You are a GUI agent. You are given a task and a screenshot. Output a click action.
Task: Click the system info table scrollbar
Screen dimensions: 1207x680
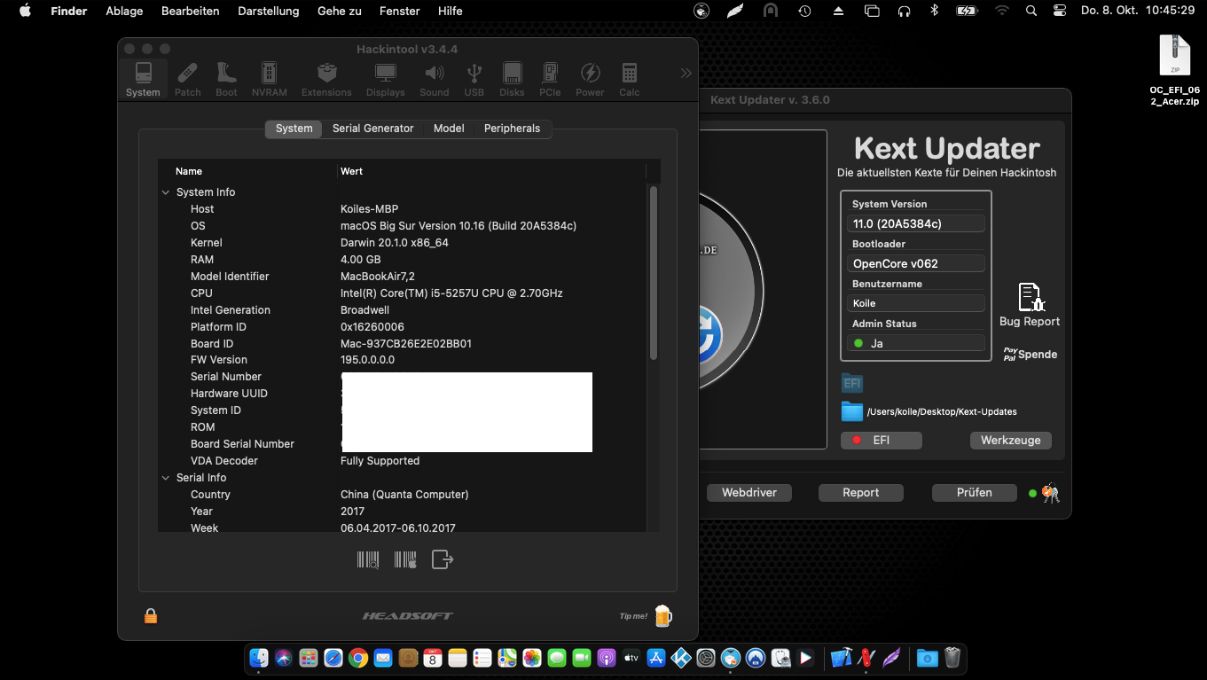click(x=654, y=272)
